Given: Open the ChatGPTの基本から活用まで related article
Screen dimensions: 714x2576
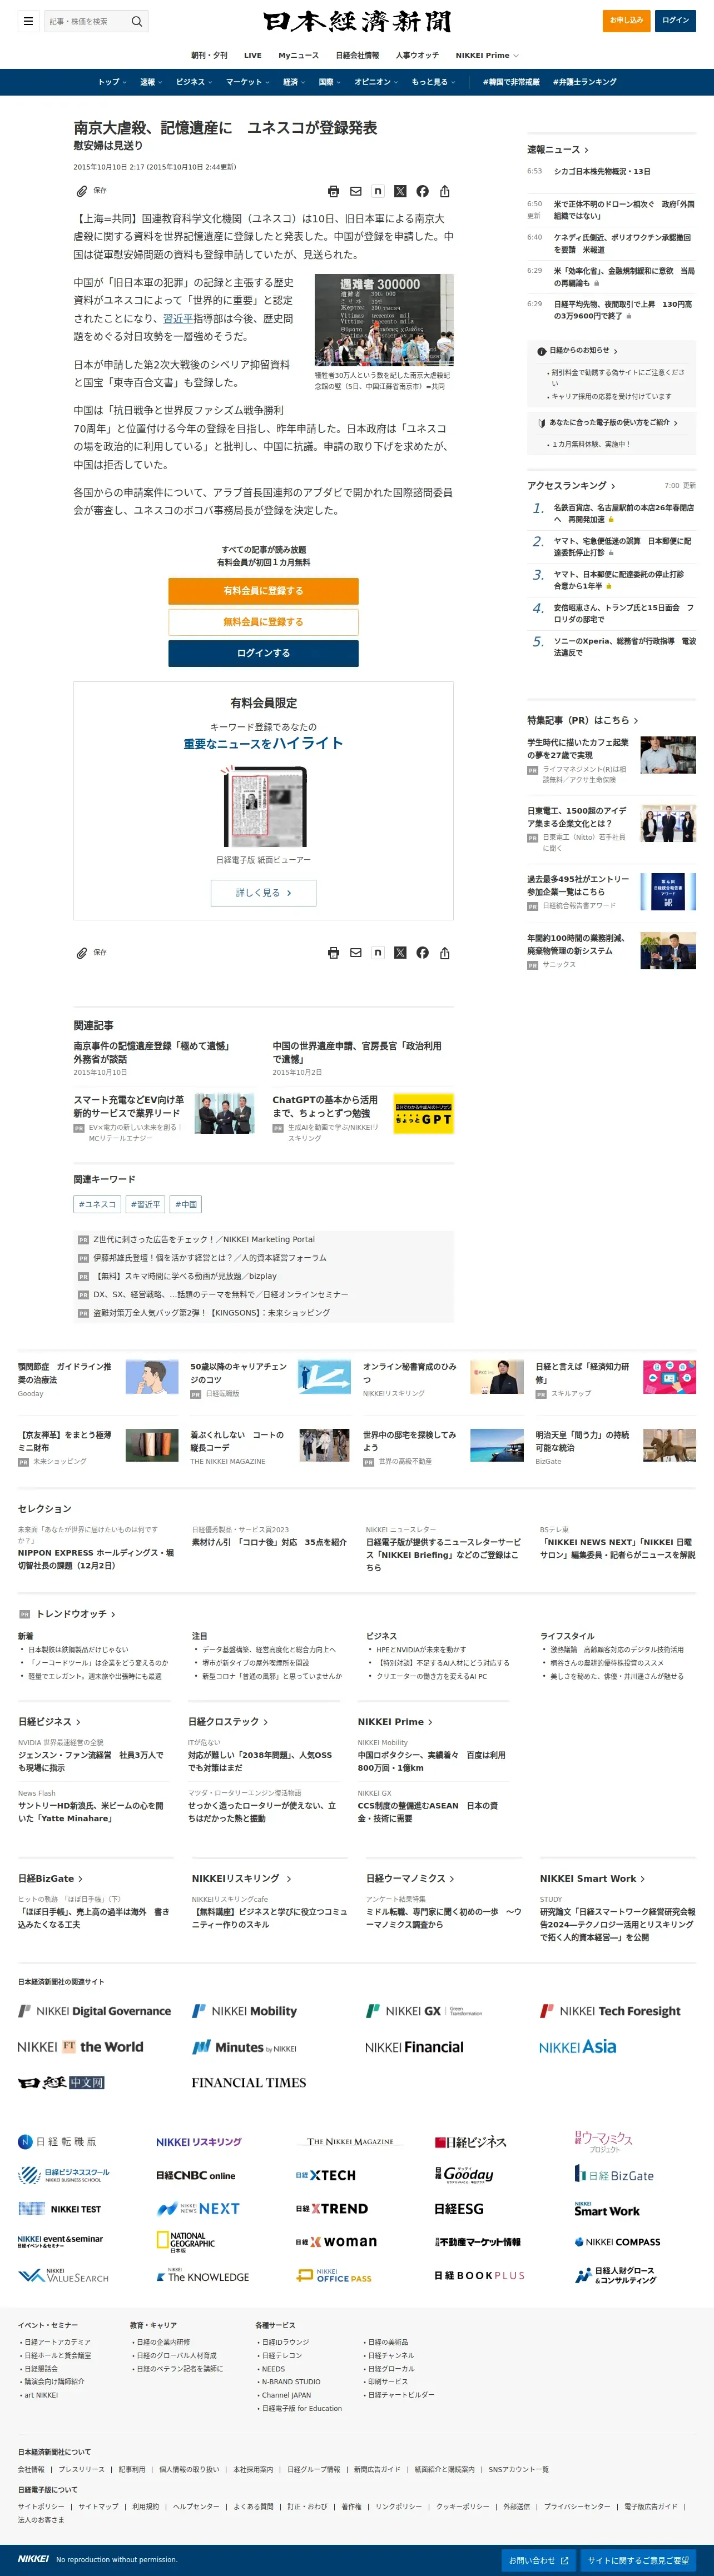Looking at the screenshot, I should pyautogui.click(x=325, y=1106).
